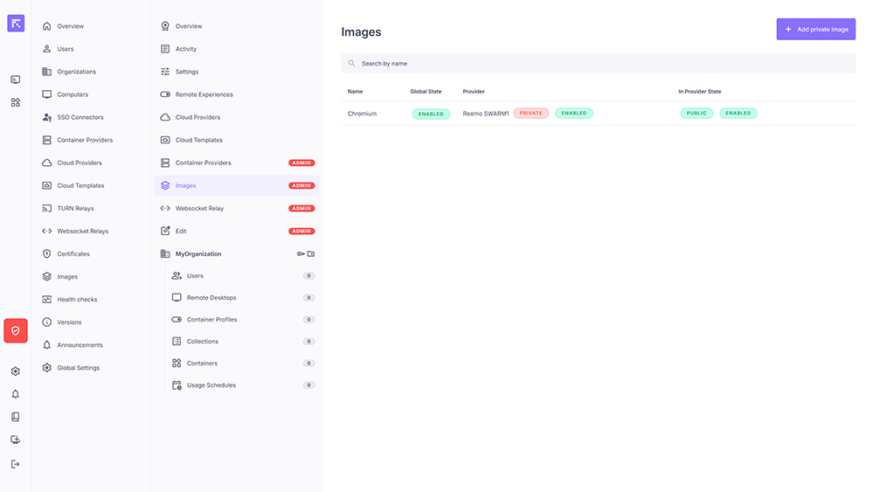Open the documentation book icon in left rail

click(x=16, y=417)
